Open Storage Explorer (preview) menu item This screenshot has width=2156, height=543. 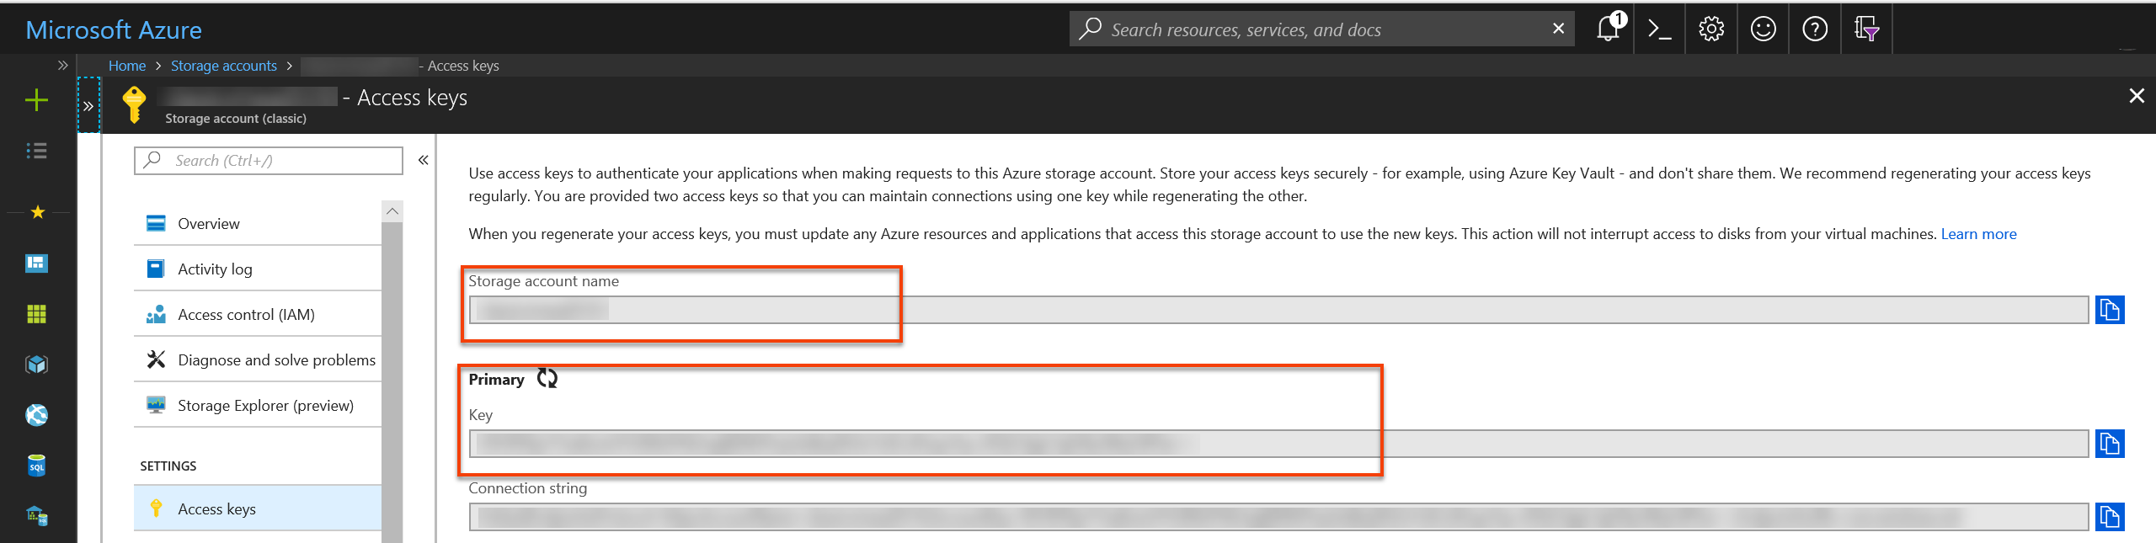click(264, 405)
